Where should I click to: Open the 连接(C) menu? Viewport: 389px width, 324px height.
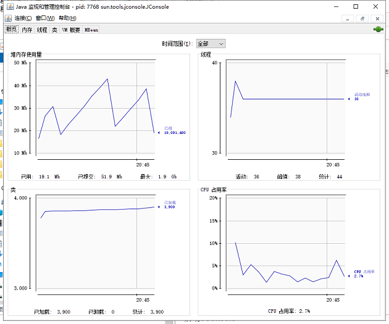(23, 18)
